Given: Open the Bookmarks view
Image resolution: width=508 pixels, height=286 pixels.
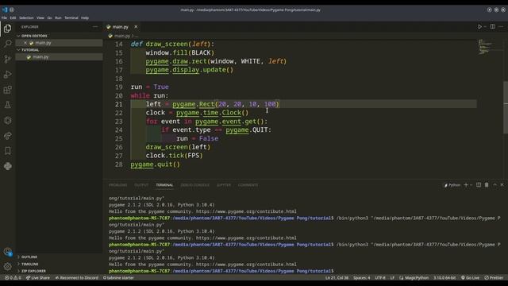Looking at the screenshot, I should point(7,151).
